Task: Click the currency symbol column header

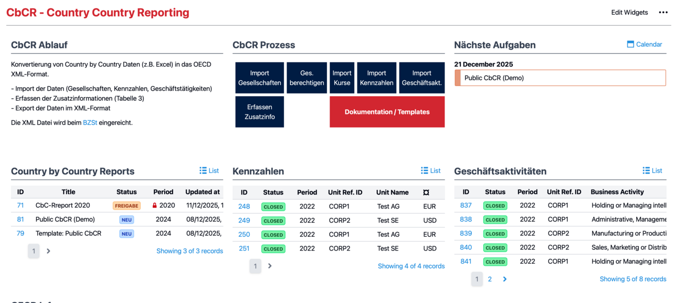Action: (426, 193)
